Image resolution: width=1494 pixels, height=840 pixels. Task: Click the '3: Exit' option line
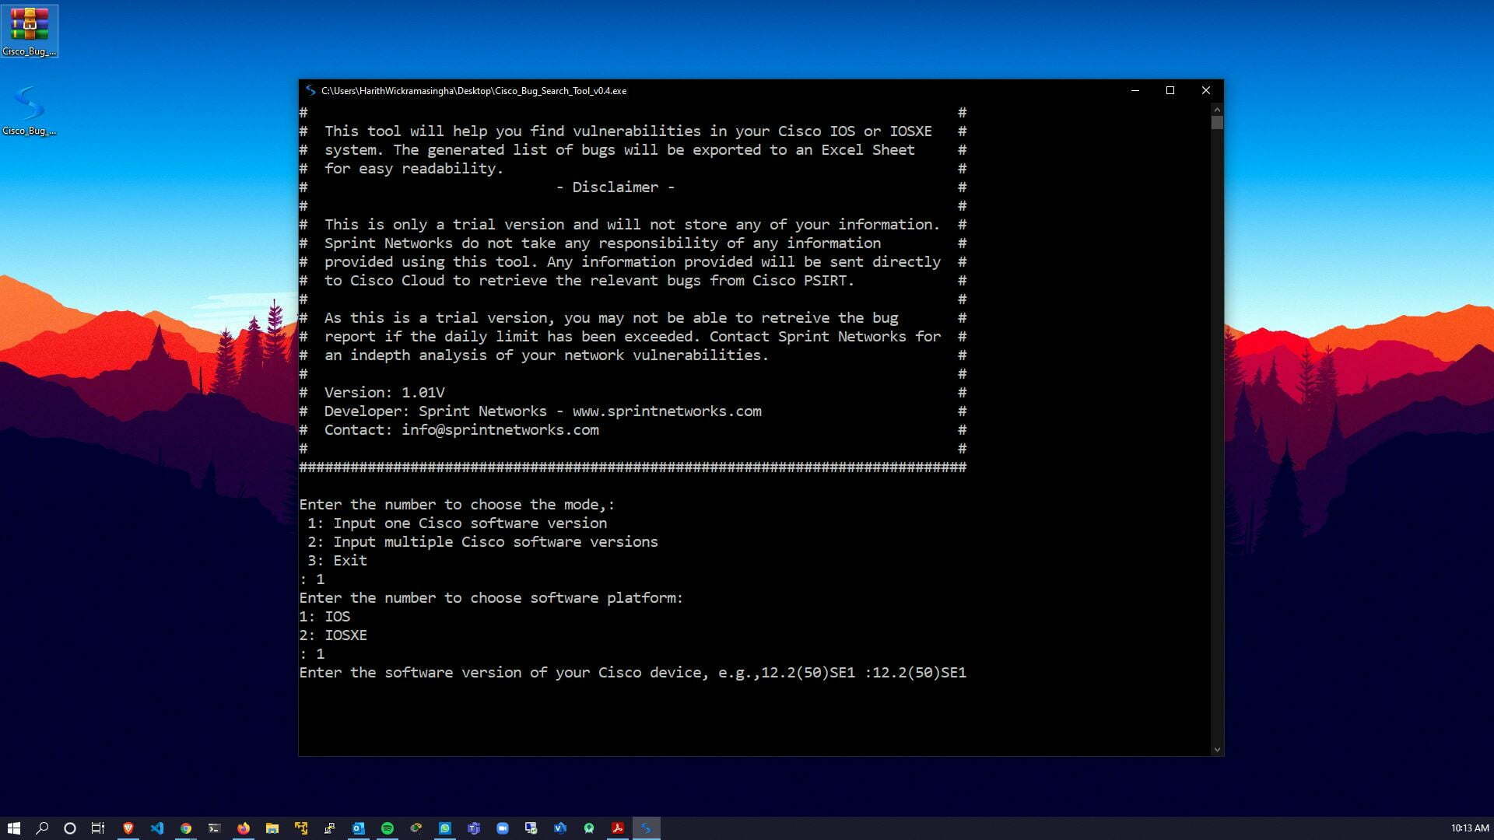pos(337,561)
